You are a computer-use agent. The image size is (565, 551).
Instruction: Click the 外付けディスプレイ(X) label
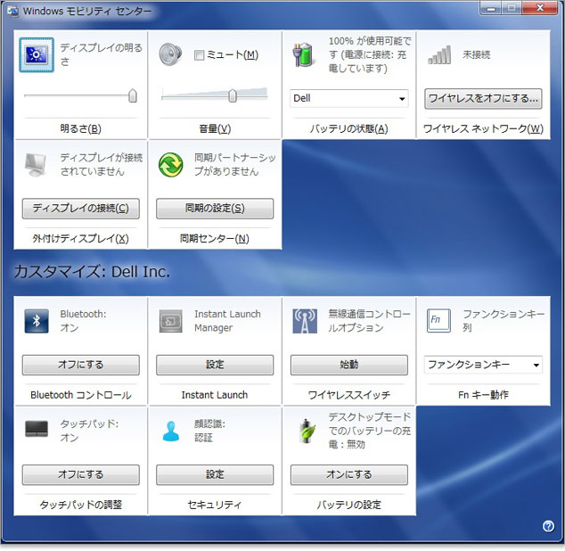click(x=81, y=238)
